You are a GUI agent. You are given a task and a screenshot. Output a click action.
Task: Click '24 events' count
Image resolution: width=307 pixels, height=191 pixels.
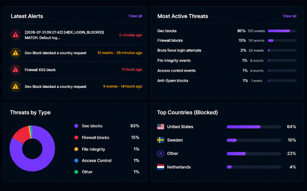pos(256,51)
